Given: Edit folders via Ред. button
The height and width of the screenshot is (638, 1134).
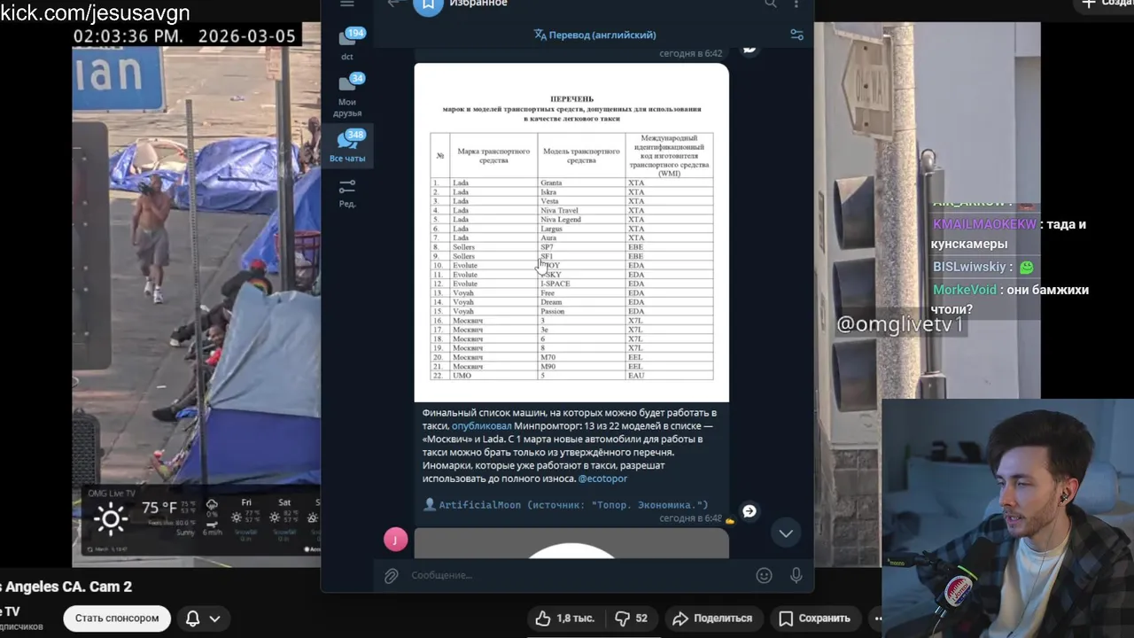Looking at the screenshot, I should (347, 192).
